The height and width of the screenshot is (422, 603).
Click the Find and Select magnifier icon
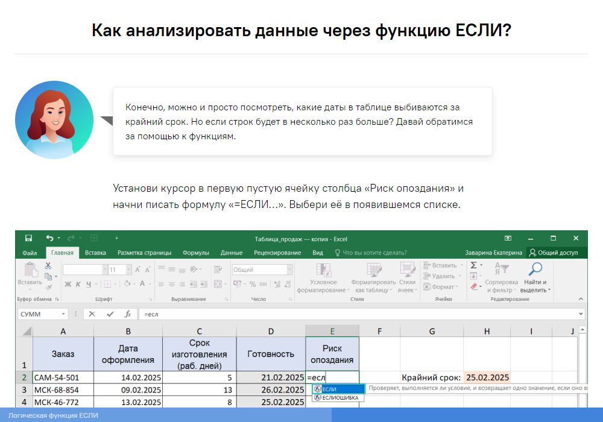(x=535, y=269)
